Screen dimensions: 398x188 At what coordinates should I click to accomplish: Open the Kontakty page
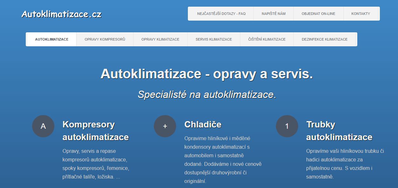(361, 14)
